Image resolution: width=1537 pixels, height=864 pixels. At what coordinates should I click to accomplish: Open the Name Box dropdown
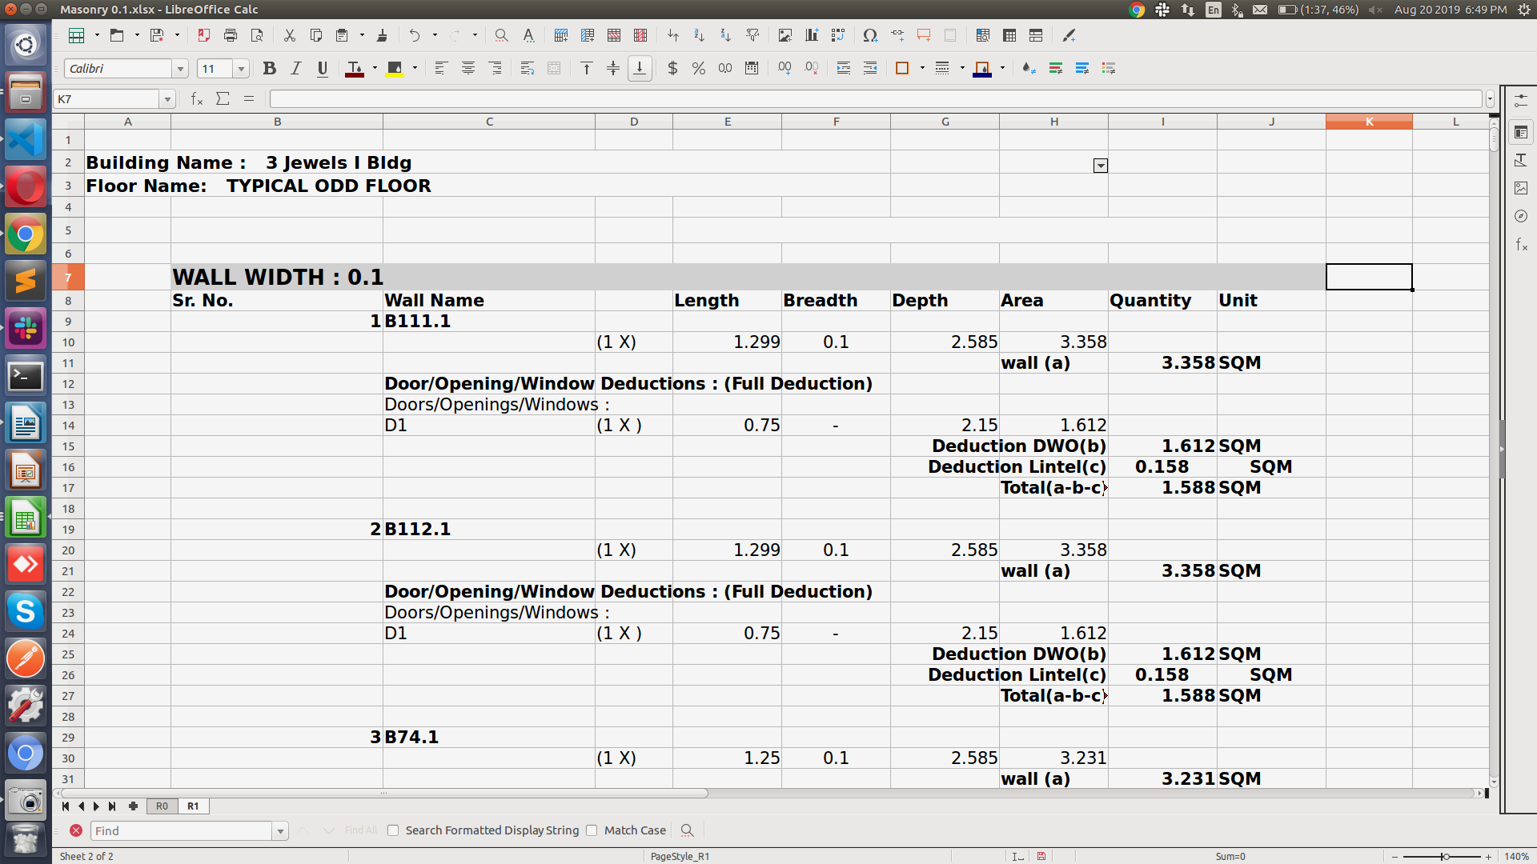[167, 98]
